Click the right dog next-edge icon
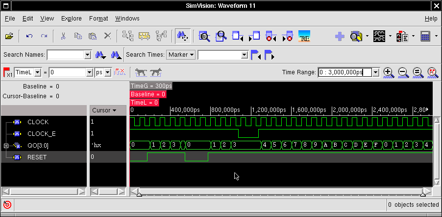The height and width of the screenshot is (217, 442). 156,72
